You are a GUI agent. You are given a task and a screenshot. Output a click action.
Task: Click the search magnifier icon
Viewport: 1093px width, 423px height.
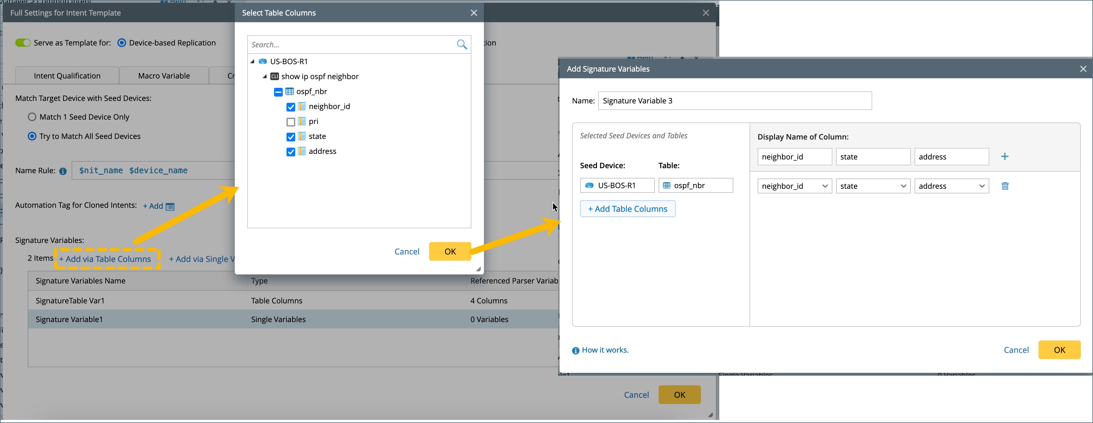point(461,45)
